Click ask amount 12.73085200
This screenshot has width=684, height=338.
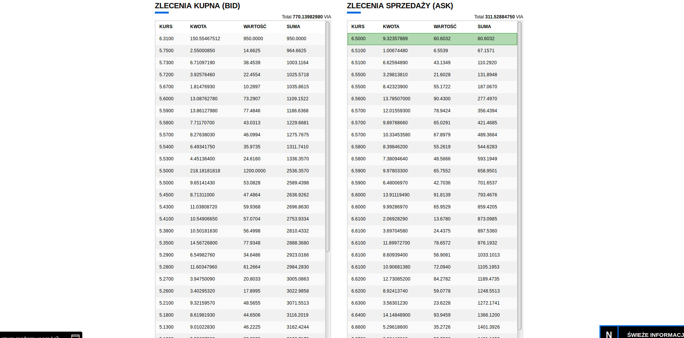(x=396, y=279)
